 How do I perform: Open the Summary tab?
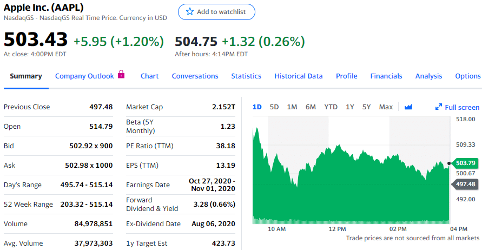click(x=26, y=76)
